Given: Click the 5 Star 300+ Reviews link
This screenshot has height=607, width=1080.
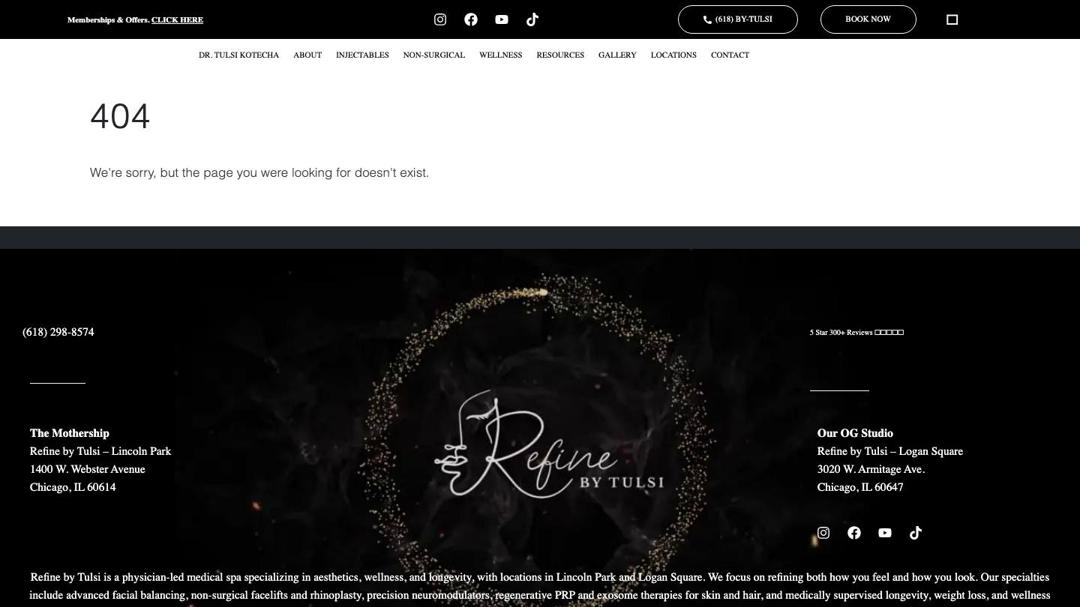Looking at the screenshot, I should (856, 332).
